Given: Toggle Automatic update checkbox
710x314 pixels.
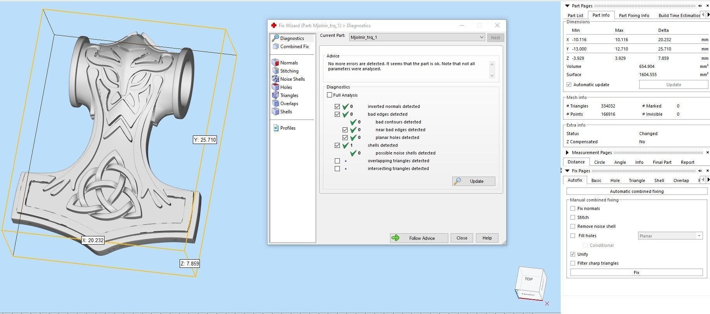Looking at the screenshot, I should click(x=569, y=85).
